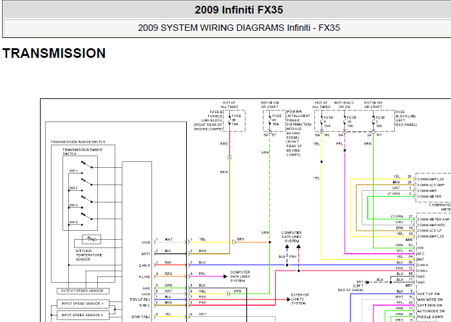Select the "SW 1" switch label
This screenshot has width=451, height=322.
point(73,171)
